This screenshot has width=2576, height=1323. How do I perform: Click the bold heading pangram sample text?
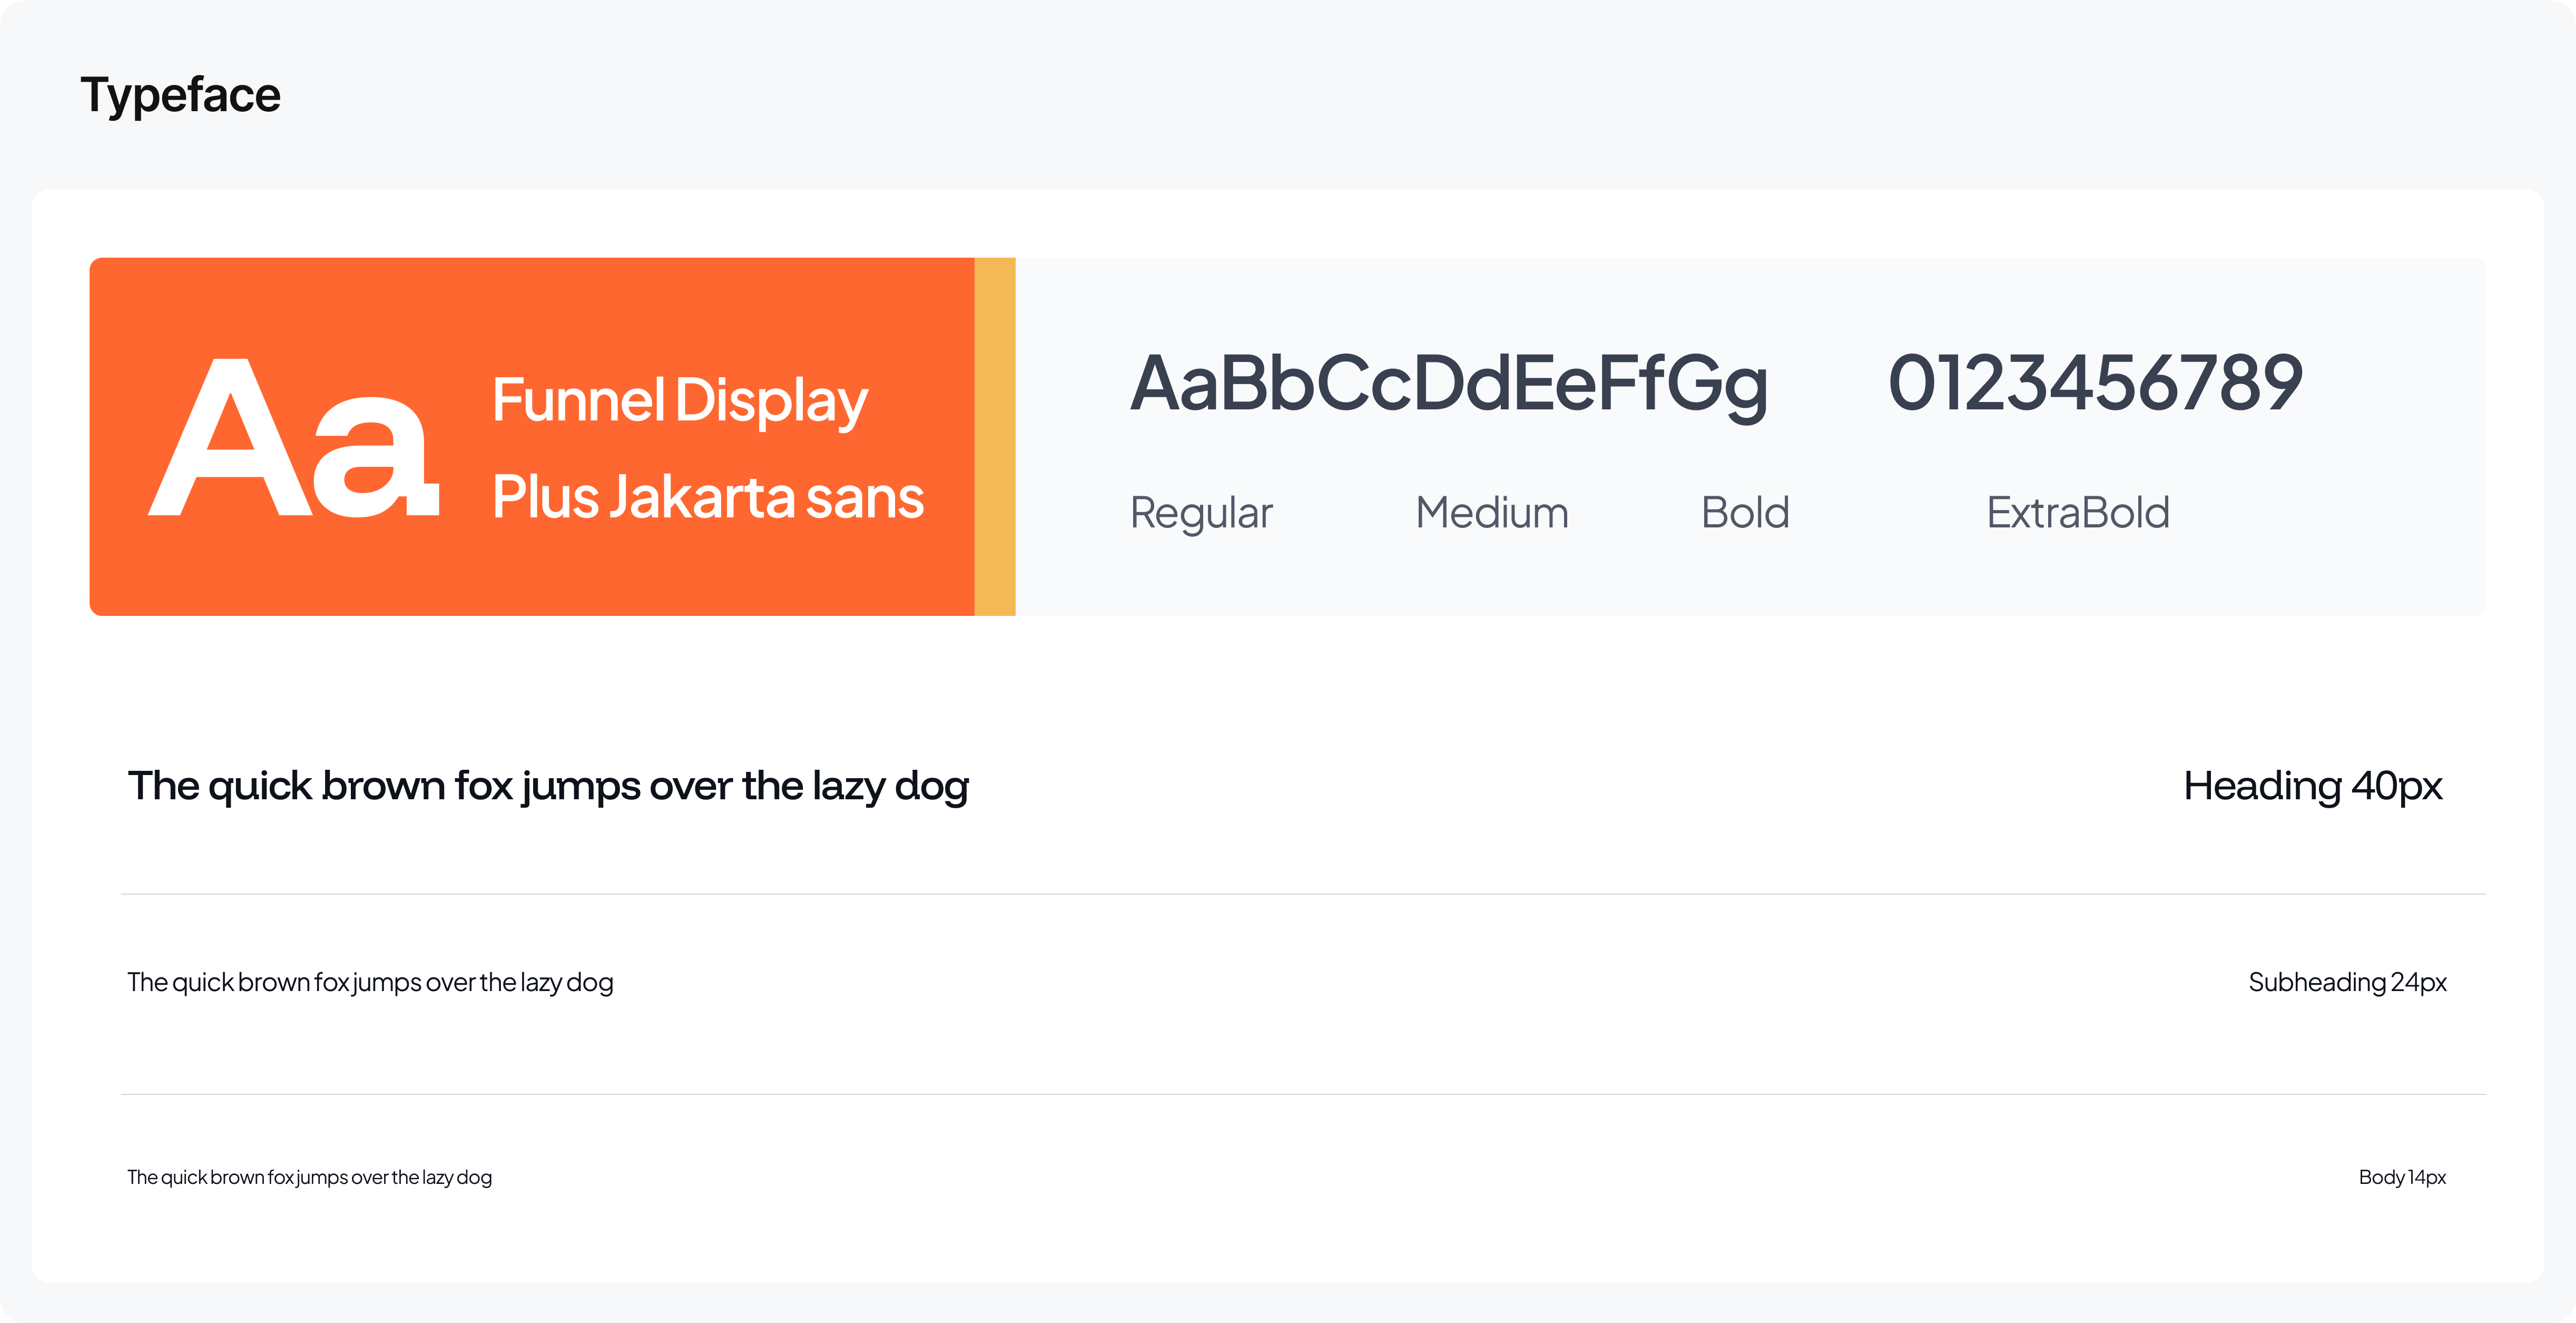point(548,787)
